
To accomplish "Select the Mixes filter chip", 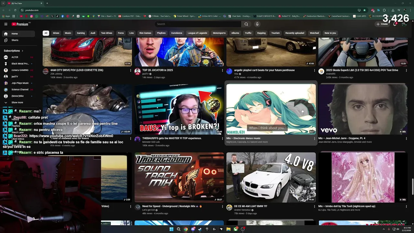I will click(x=56, y=33).
